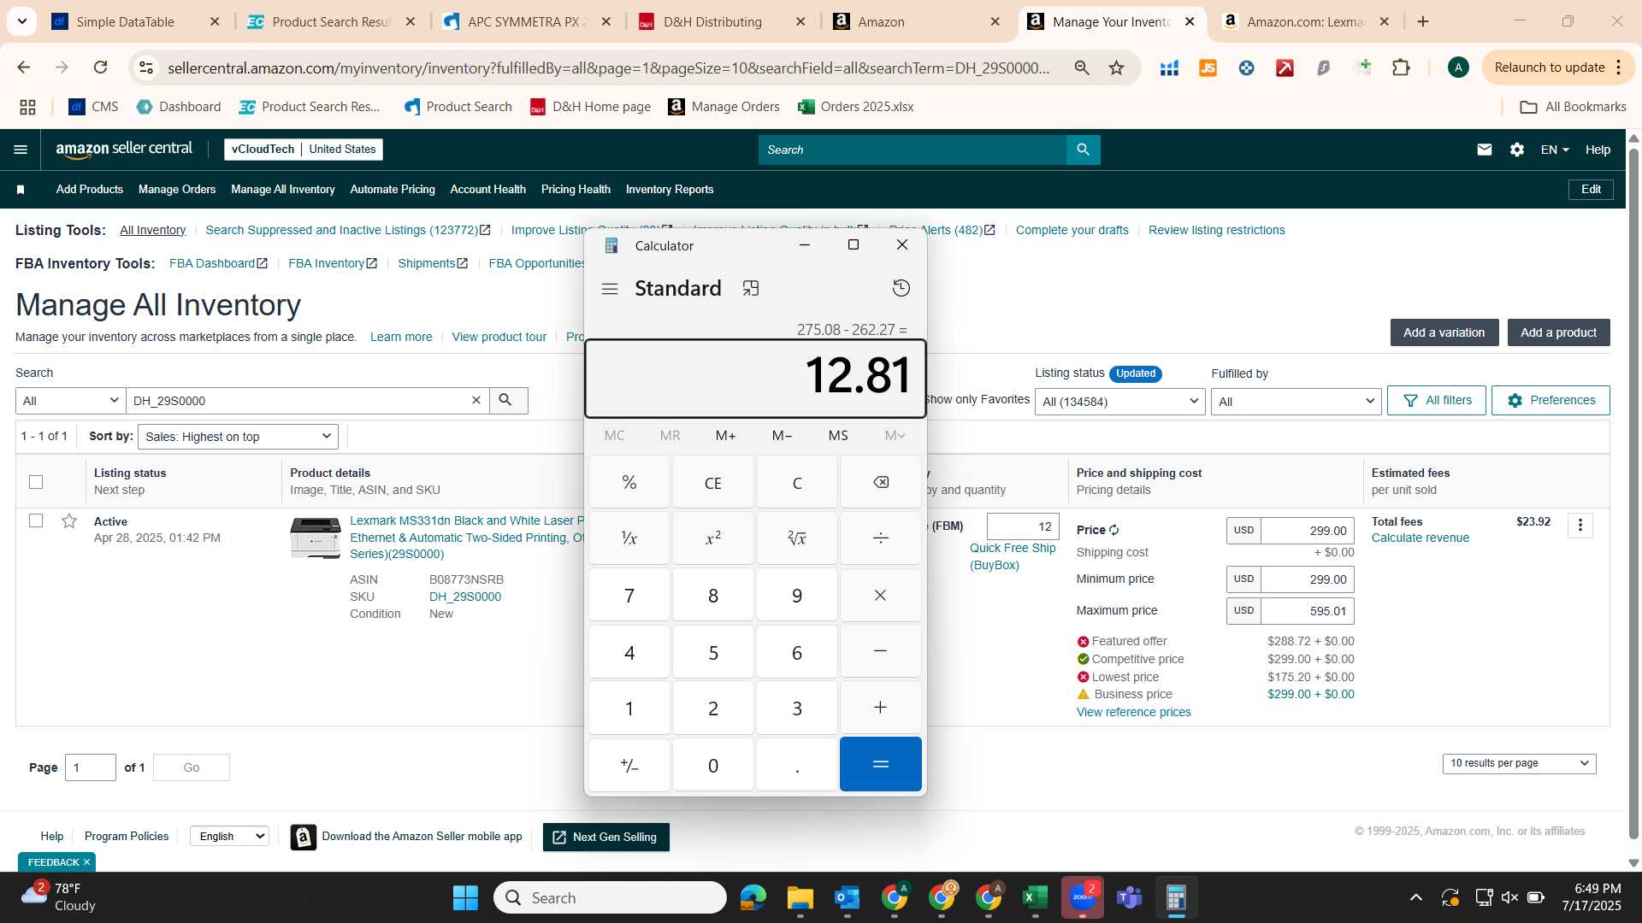Click the percent key in Calculator
1642x923 pixels.
pyautogui.click(x=629, y=482)
